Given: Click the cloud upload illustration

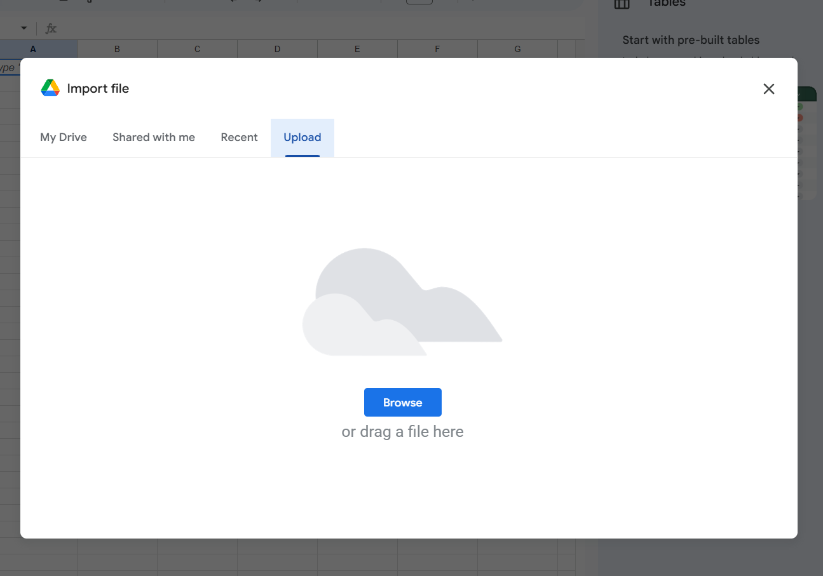Looking at the screenshot, I should tap(402, 302).
